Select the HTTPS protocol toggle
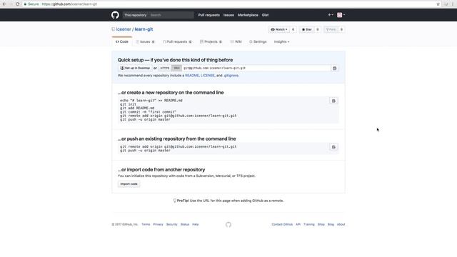The width and height of the screenshot is (457, 257). pyautogui.click(x=165, y=69)
